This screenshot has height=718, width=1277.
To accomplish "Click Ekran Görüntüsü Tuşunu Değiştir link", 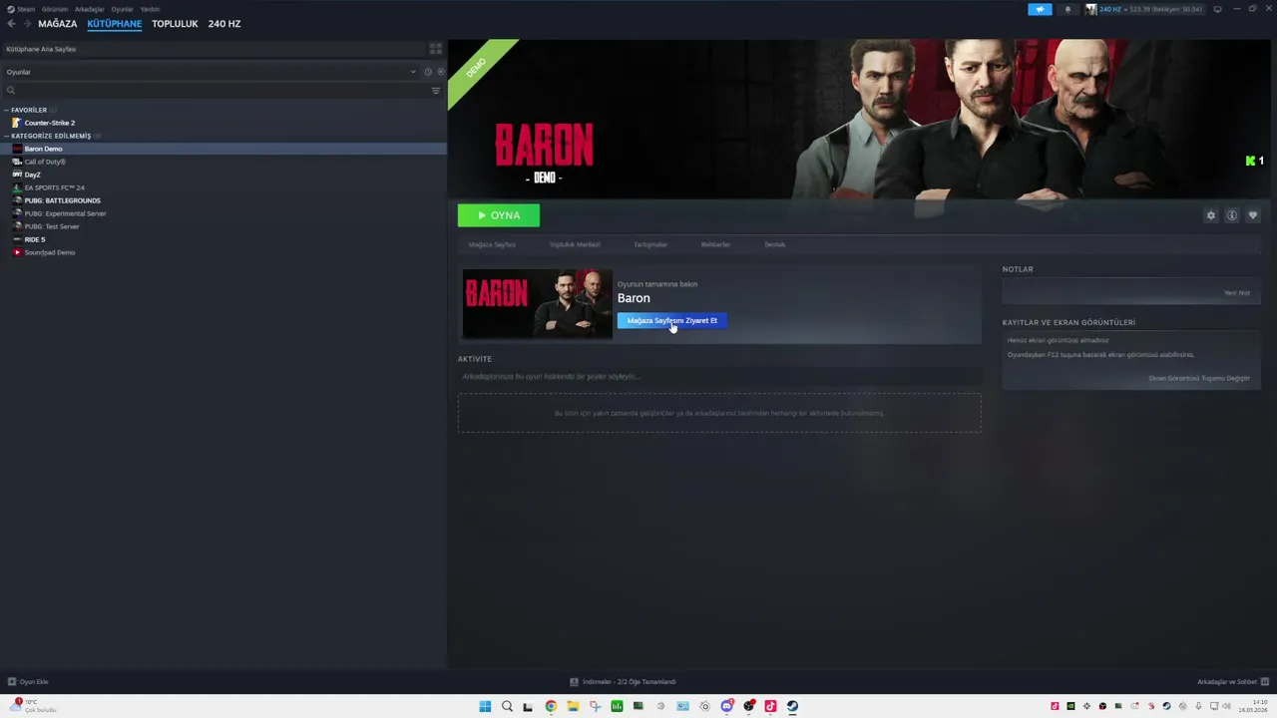I will 1199,378.
